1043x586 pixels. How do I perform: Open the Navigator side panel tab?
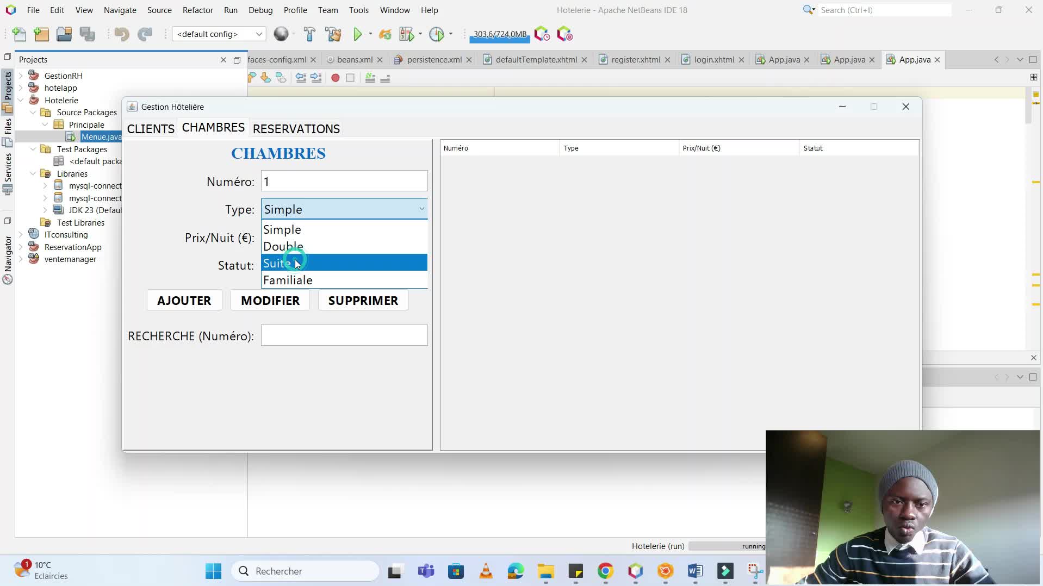(8, 260)
